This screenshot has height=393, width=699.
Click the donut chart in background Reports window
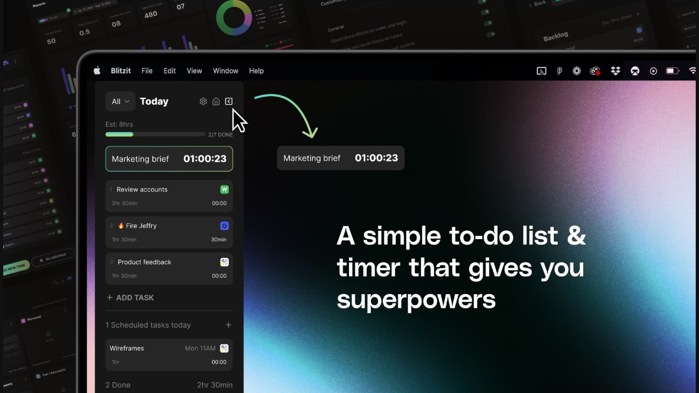(234, 17)
